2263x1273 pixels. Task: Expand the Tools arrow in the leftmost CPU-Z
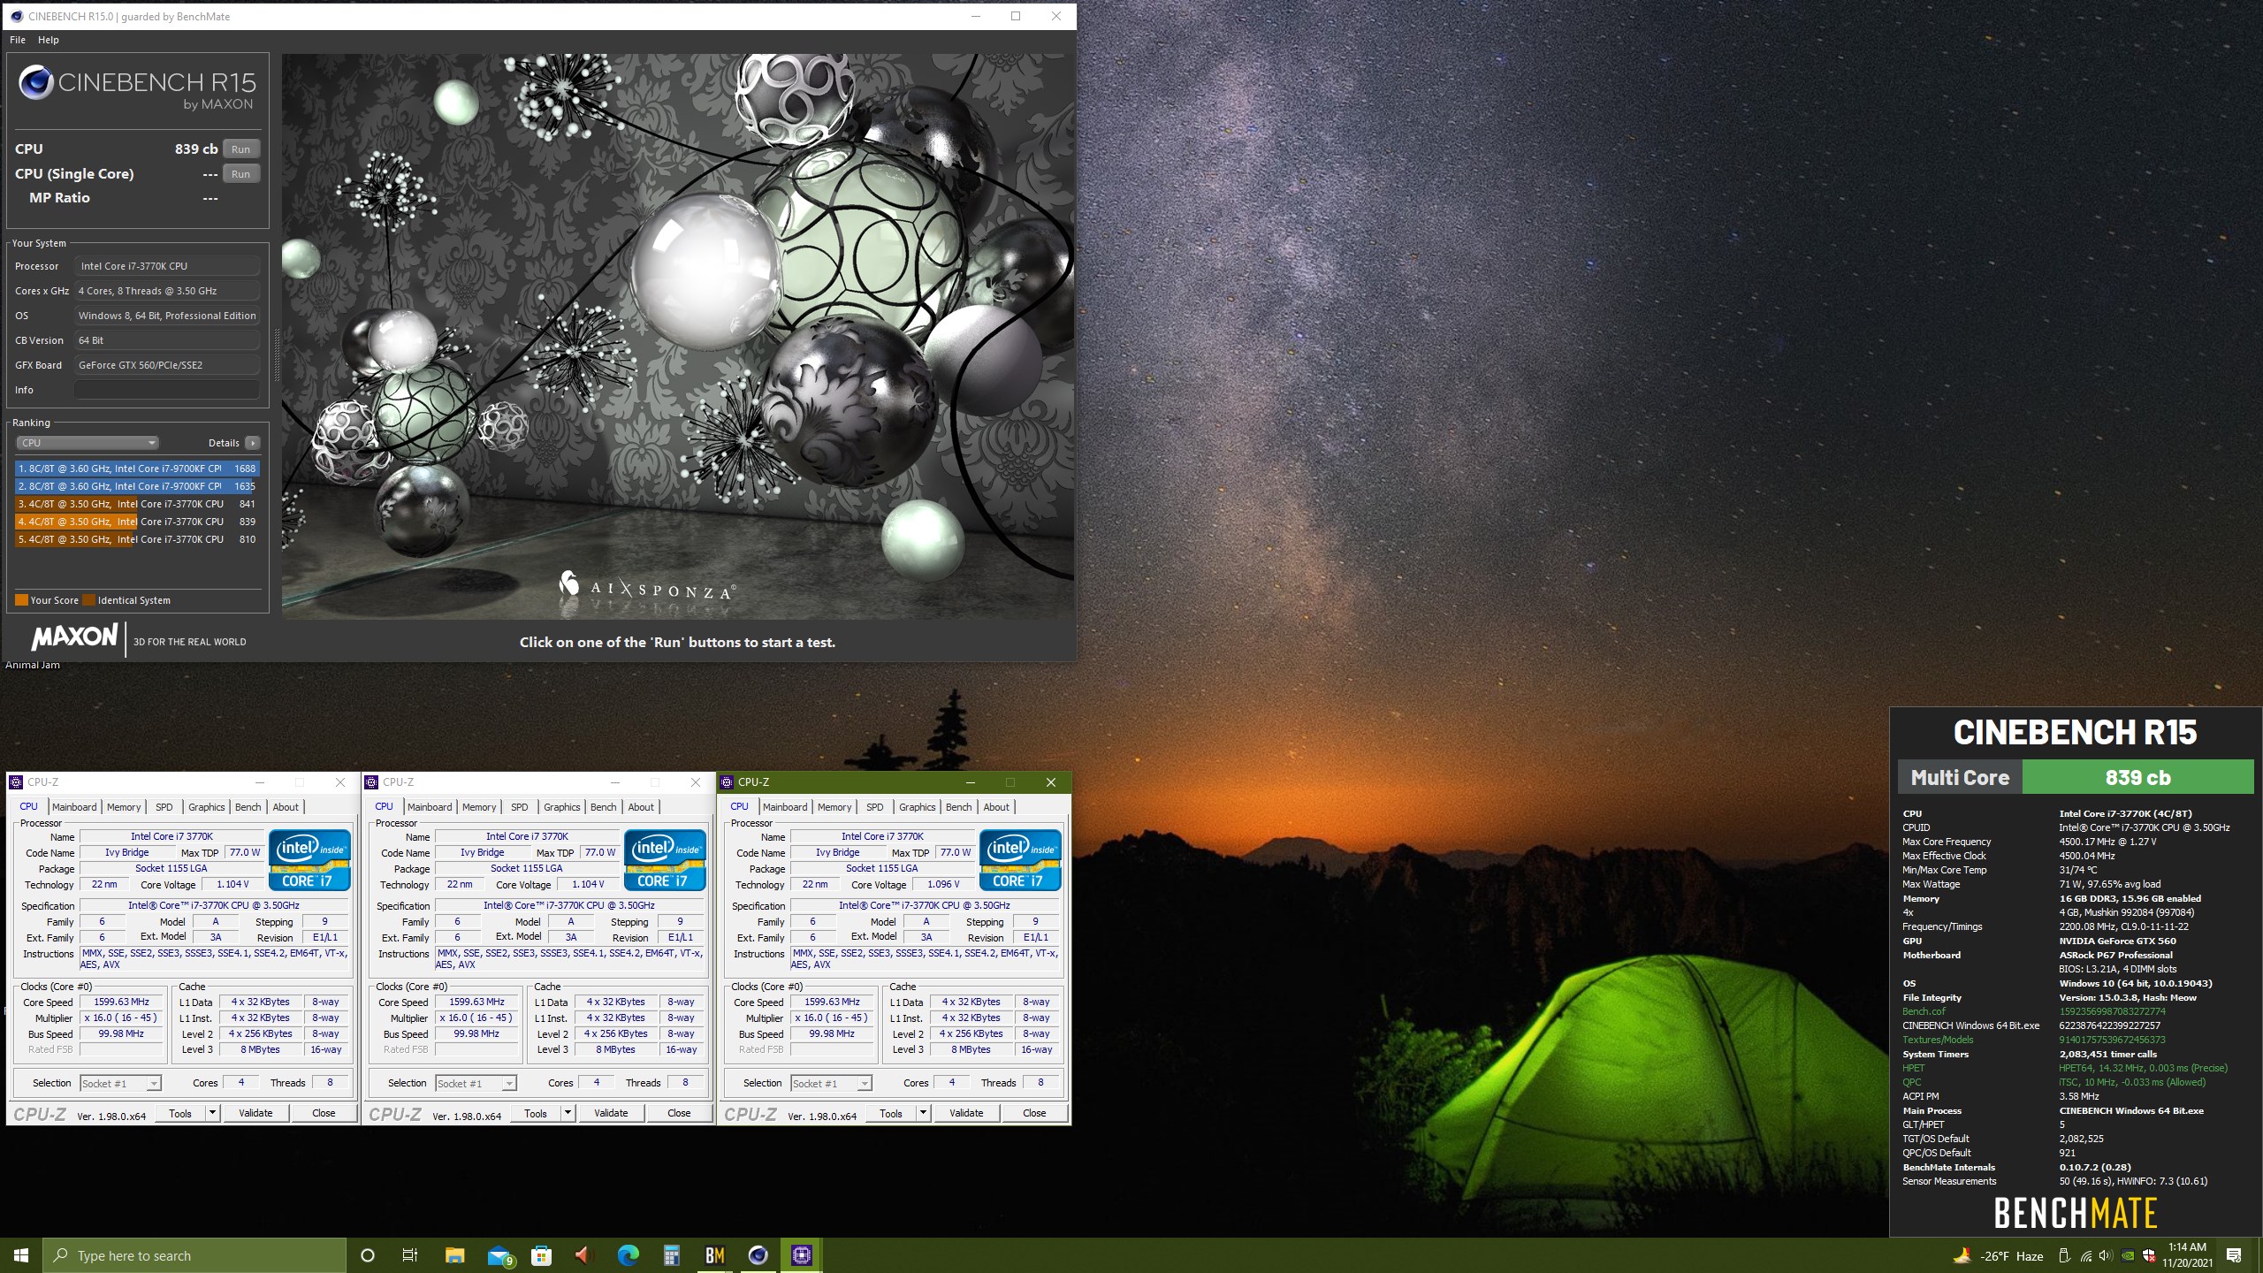212,1113
